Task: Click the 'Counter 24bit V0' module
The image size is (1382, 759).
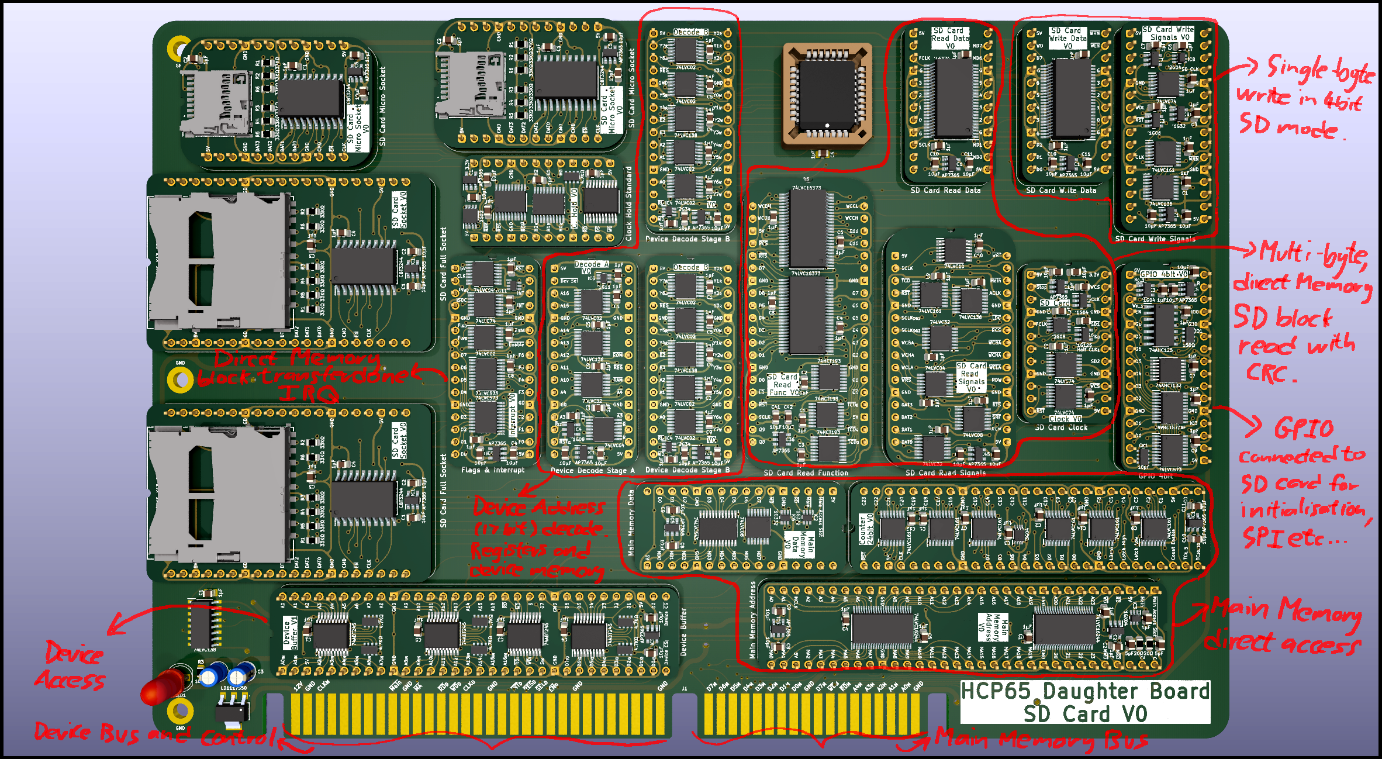Action: pyautogui.click(x=1029, y=527)
